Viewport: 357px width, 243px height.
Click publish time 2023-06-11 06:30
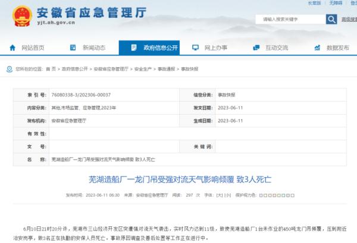pos(102,195)
